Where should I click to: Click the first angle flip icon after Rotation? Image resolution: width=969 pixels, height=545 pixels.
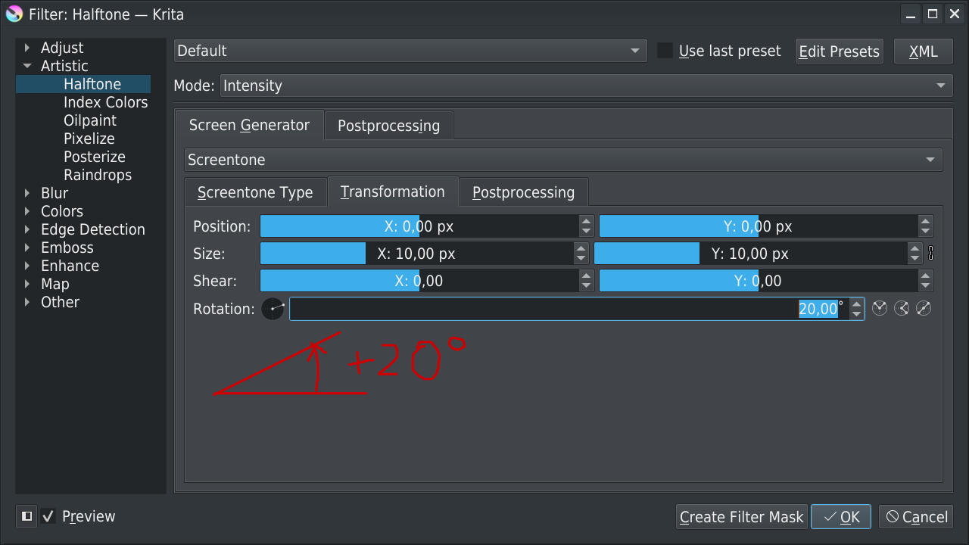879,308
